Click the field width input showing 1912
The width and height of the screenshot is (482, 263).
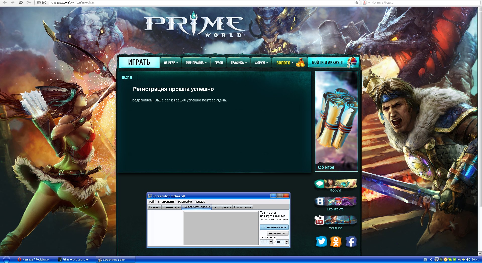(x=264, y=242)
